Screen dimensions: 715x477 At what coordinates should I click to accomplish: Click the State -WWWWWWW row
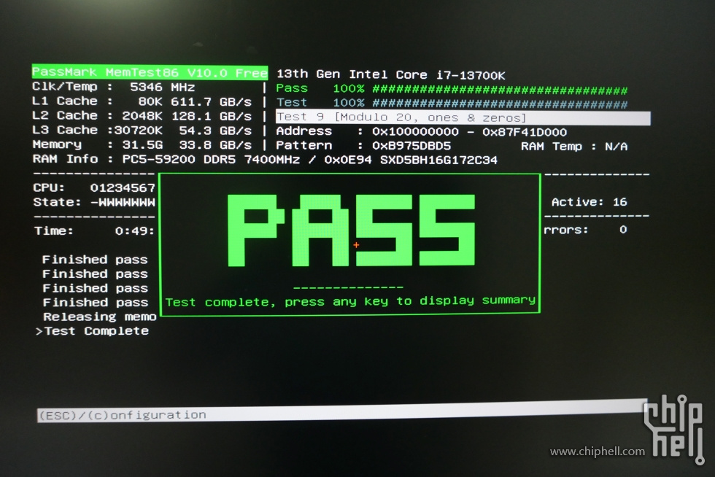(94, 202)
